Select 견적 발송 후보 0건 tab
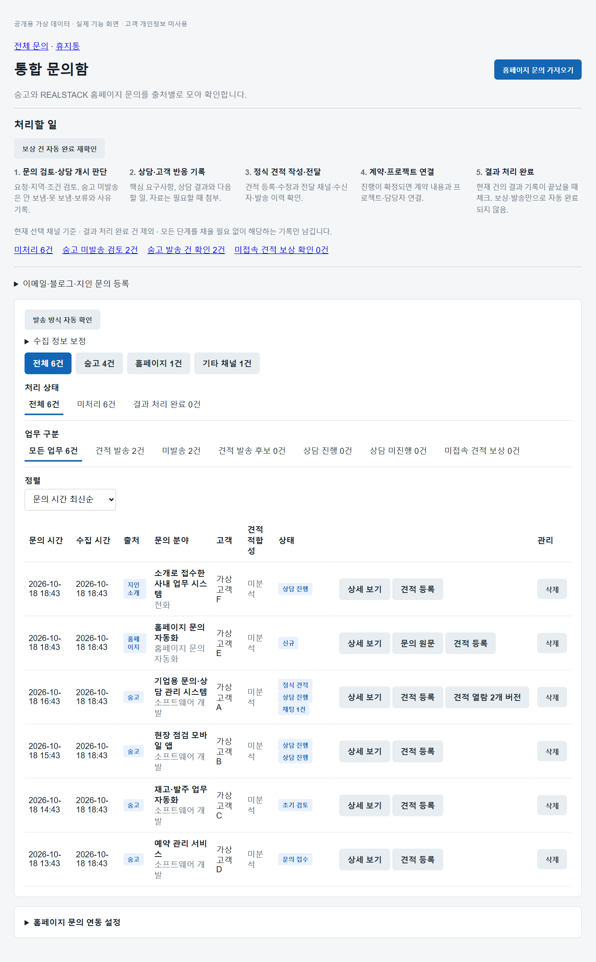This screenshot has width=596, height=962. point(252,451)
